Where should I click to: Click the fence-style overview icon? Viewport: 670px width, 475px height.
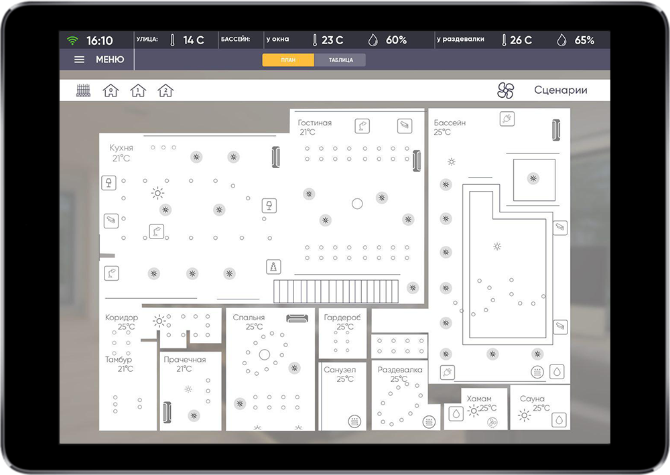point(83,90)
